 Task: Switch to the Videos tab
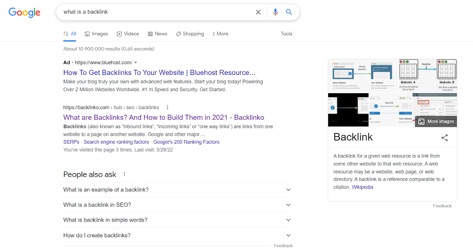point(128,34)
